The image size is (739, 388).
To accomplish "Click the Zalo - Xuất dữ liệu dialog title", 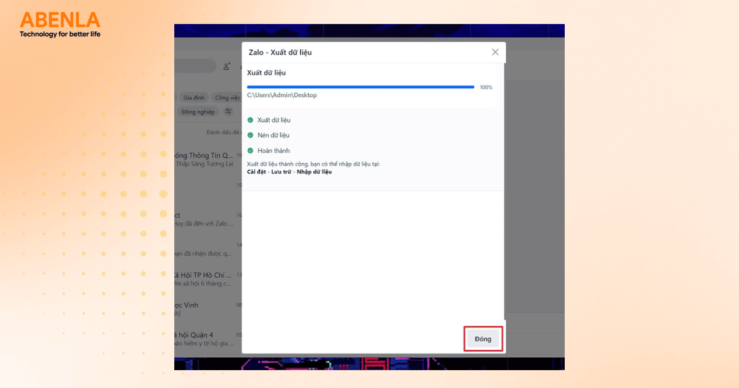I will click(280, 52).
